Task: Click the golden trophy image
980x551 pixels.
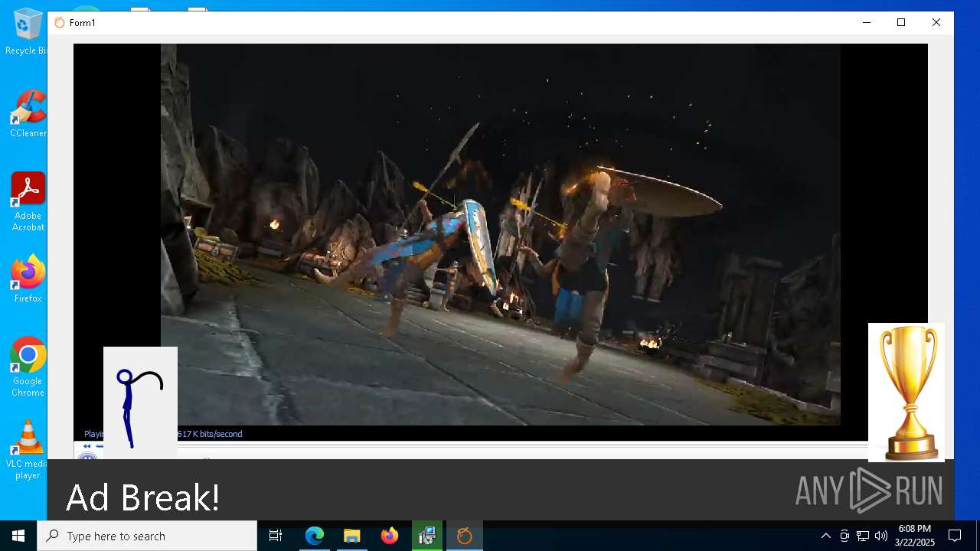Action: [906, 393]
